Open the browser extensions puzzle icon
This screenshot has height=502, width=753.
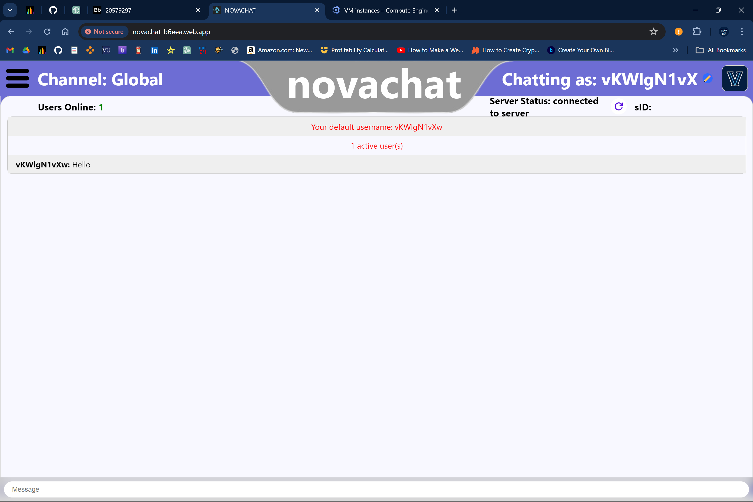click(x=697, y=32)
